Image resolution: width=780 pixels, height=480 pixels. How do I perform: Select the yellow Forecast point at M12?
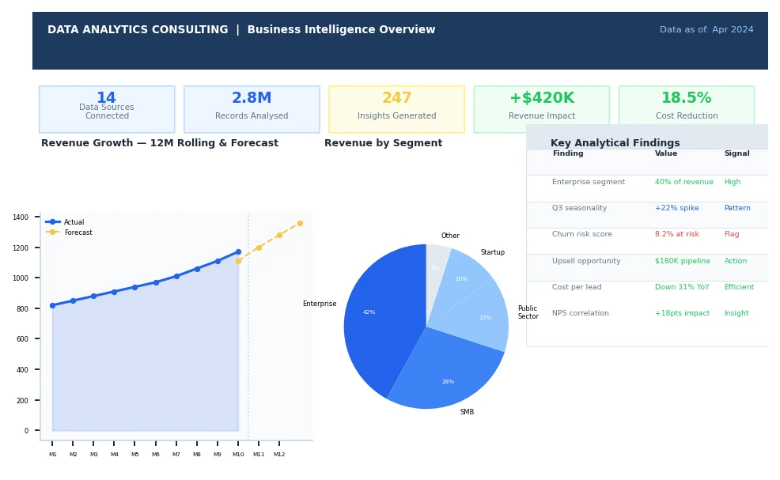point(279,236)
